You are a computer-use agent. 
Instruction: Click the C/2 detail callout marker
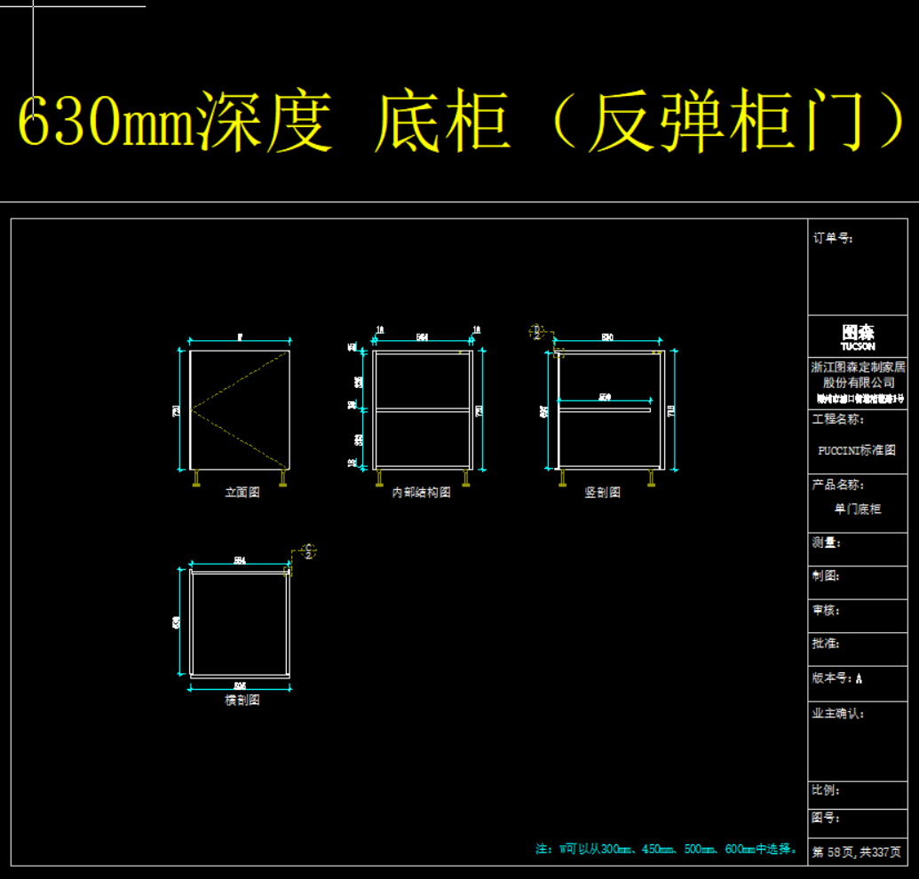[308, 551]
